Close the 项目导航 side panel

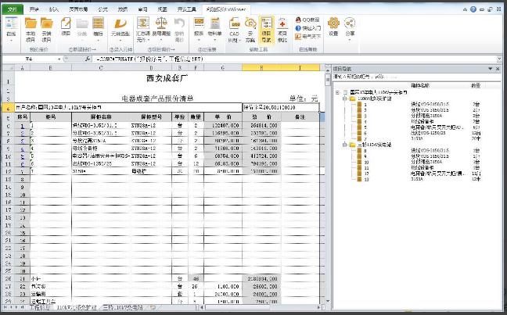tap(498, 69)
